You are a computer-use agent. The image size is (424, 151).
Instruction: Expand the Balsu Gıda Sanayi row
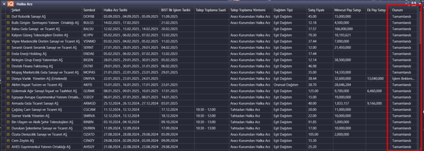coord(8,29)
